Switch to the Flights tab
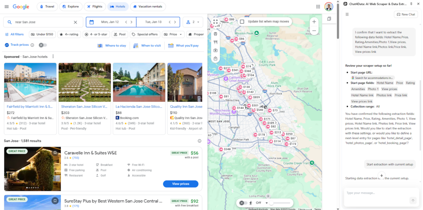 [x=95, y=7]
